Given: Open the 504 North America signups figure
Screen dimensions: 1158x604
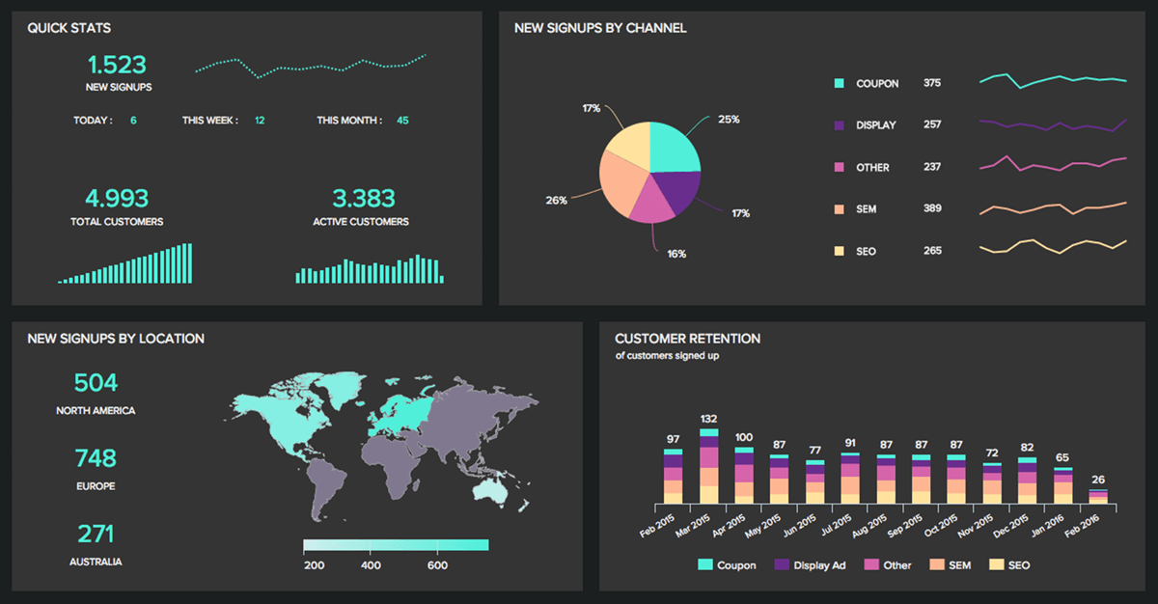Looking at the screenshot, I should (95, 383).
